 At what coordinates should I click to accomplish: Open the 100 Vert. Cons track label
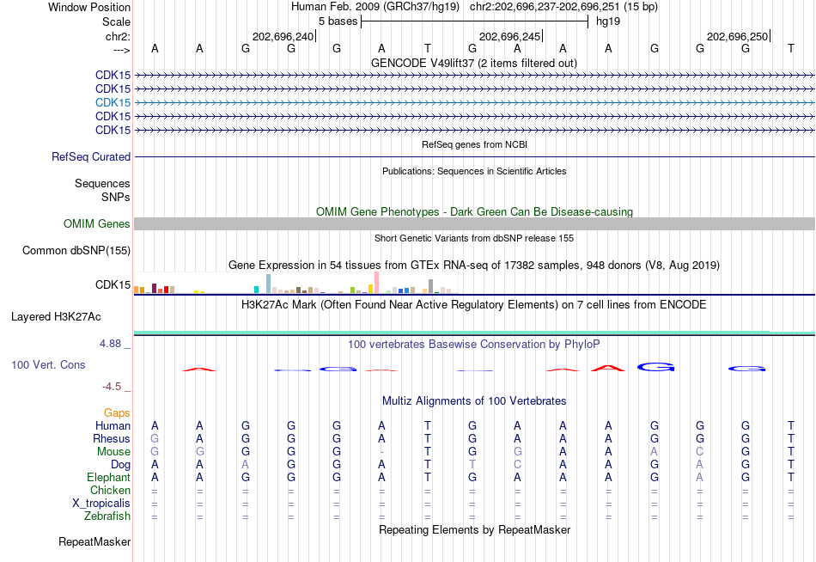48,364
